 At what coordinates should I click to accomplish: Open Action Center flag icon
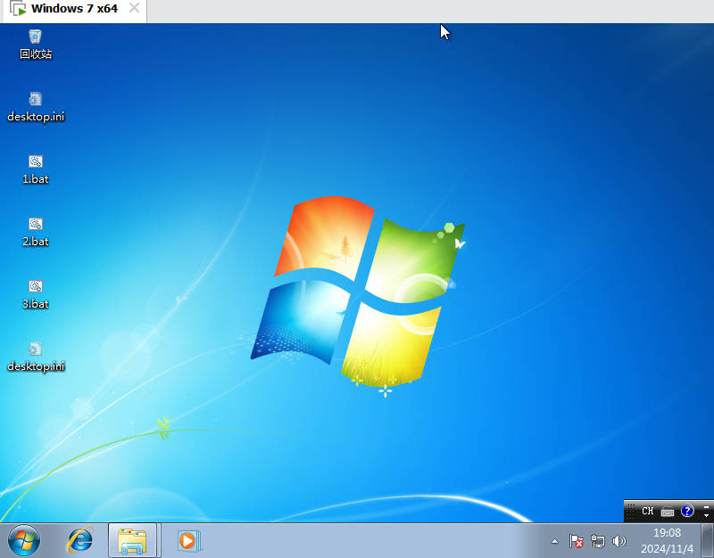[x=576, y=541]
